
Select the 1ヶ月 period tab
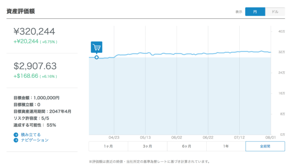point(108,146)
